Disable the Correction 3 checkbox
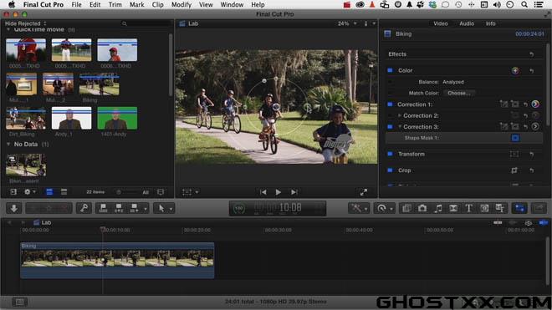 point(390,127)
